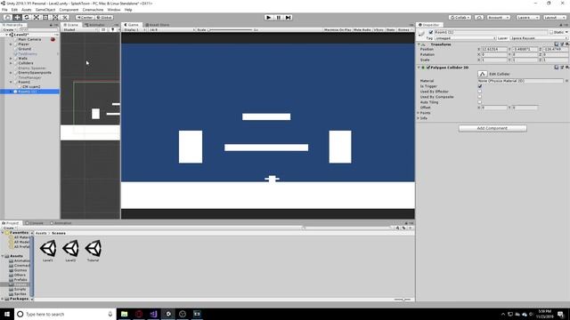This screenshot has width=570, height=320.
Task: Open the red app icon in the taskbar
Action: (139, 314)
